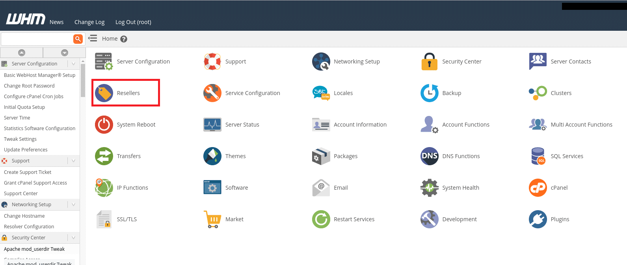Collapse the Server Configuration sidebar section
Viewport: 627px width, 265px height.
(x=73, y=63)
